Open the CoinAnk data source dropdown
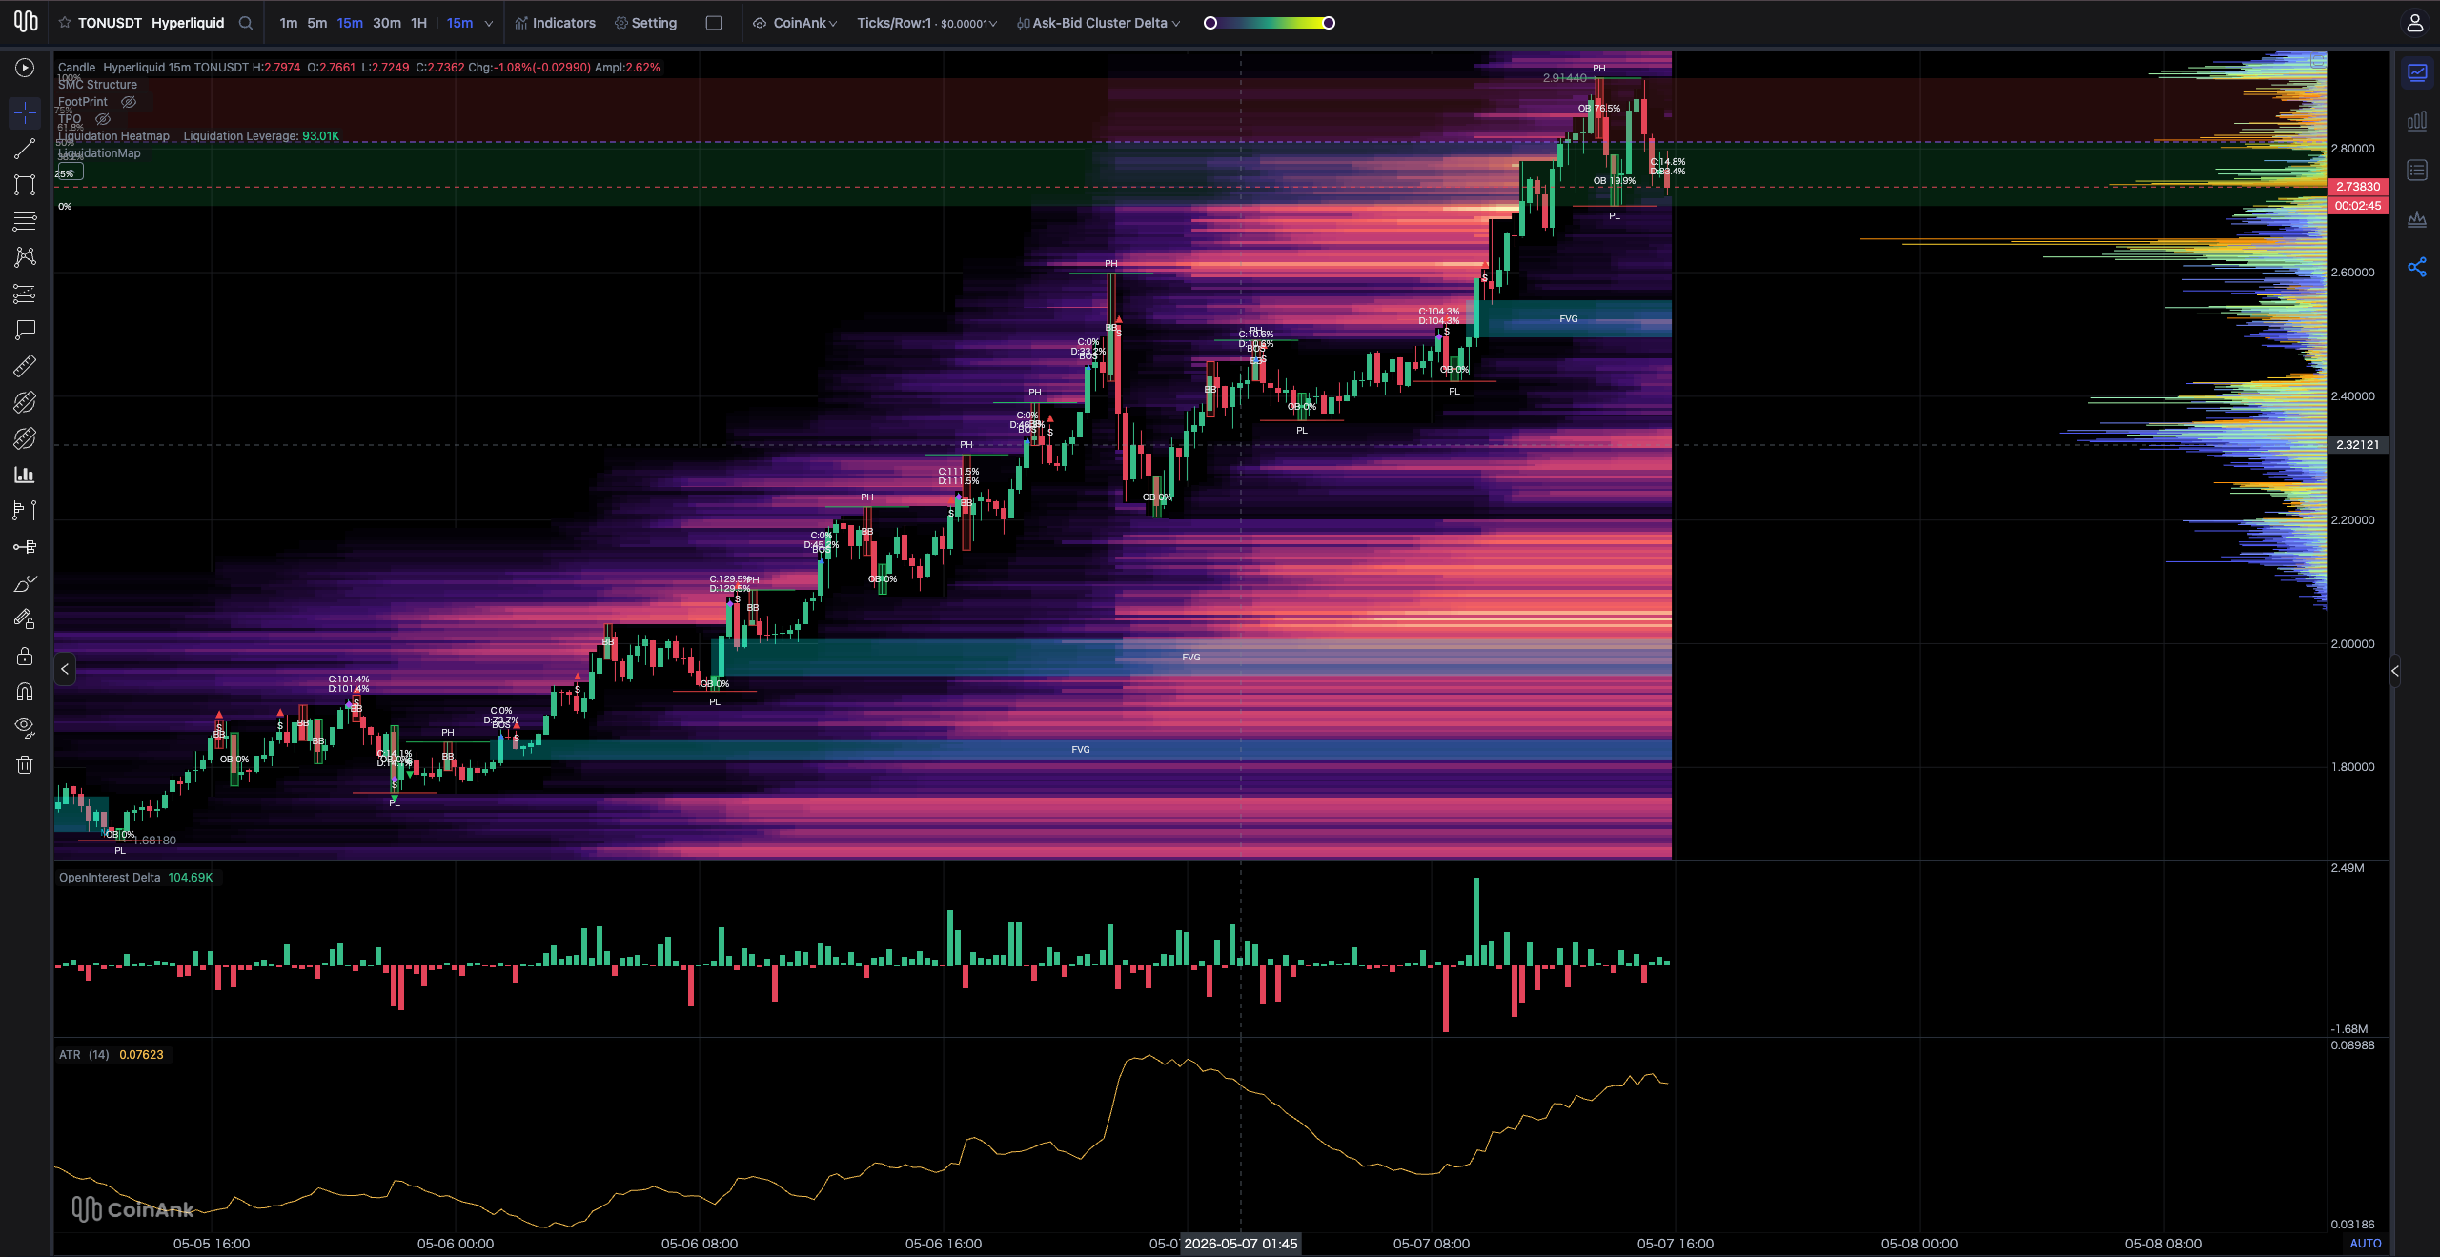The width and height of the screenshot is (2440, 1257). pyautogui.click(x=795, y=23)
